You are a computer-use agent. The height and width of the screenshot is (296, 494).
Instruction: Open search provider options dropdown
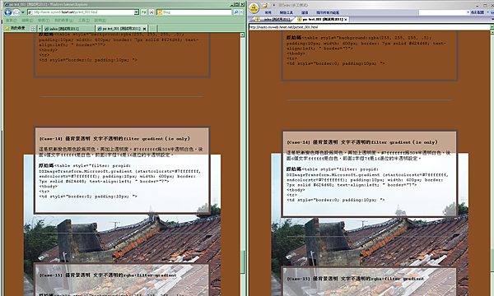[x=241, y=12]
